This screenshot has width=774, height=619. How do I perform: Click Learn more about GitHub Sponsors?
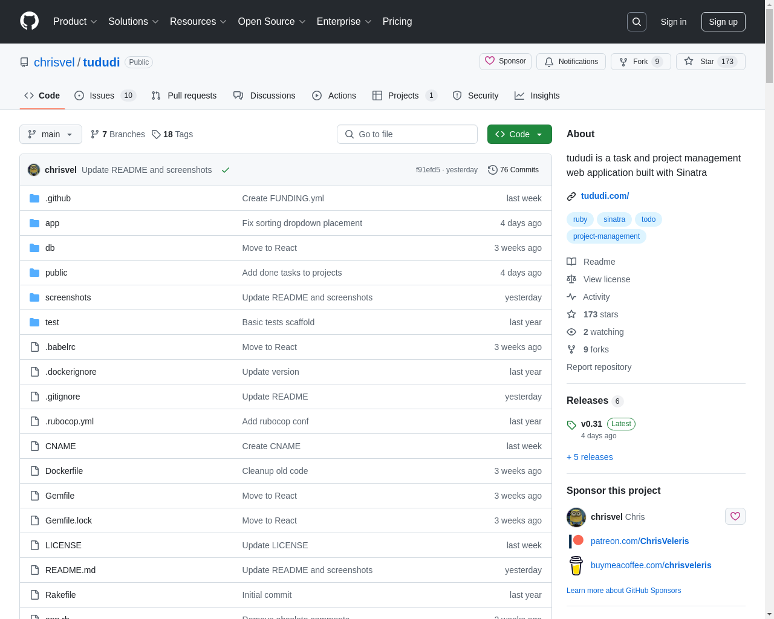pyautogui.click(x=623, y=591)
